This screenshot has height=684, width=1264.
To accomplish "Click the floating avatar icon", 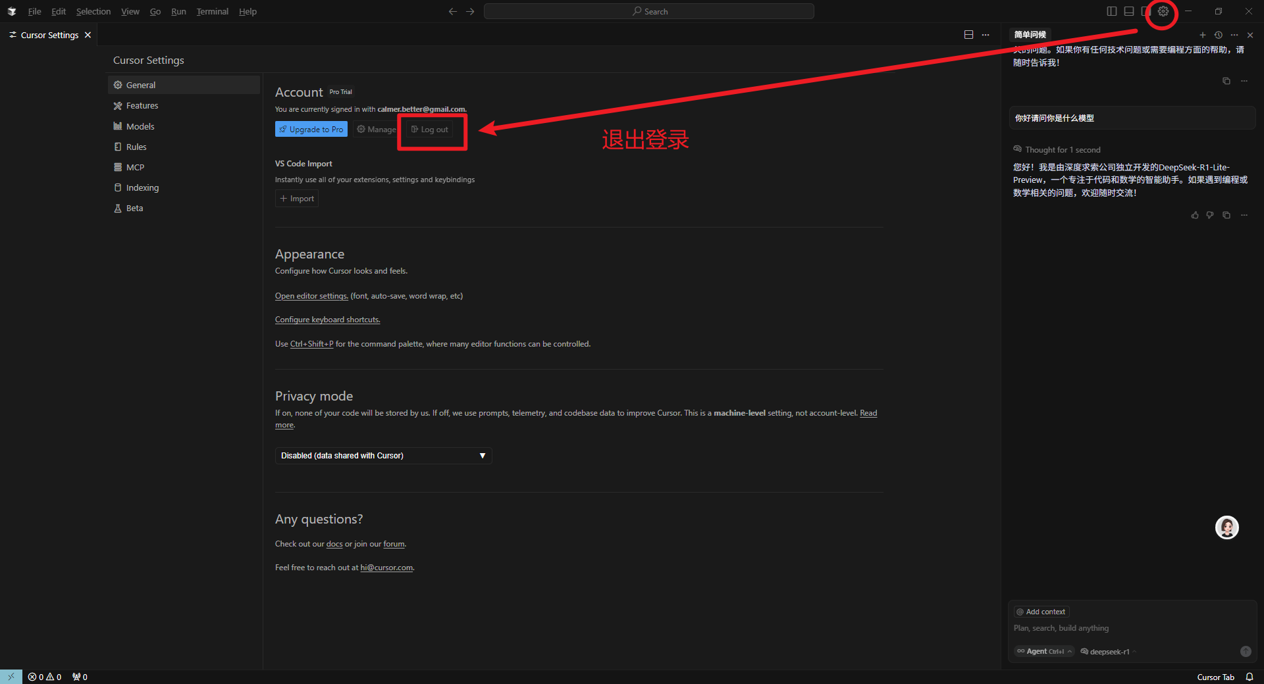I will [x=1226, y=527].
